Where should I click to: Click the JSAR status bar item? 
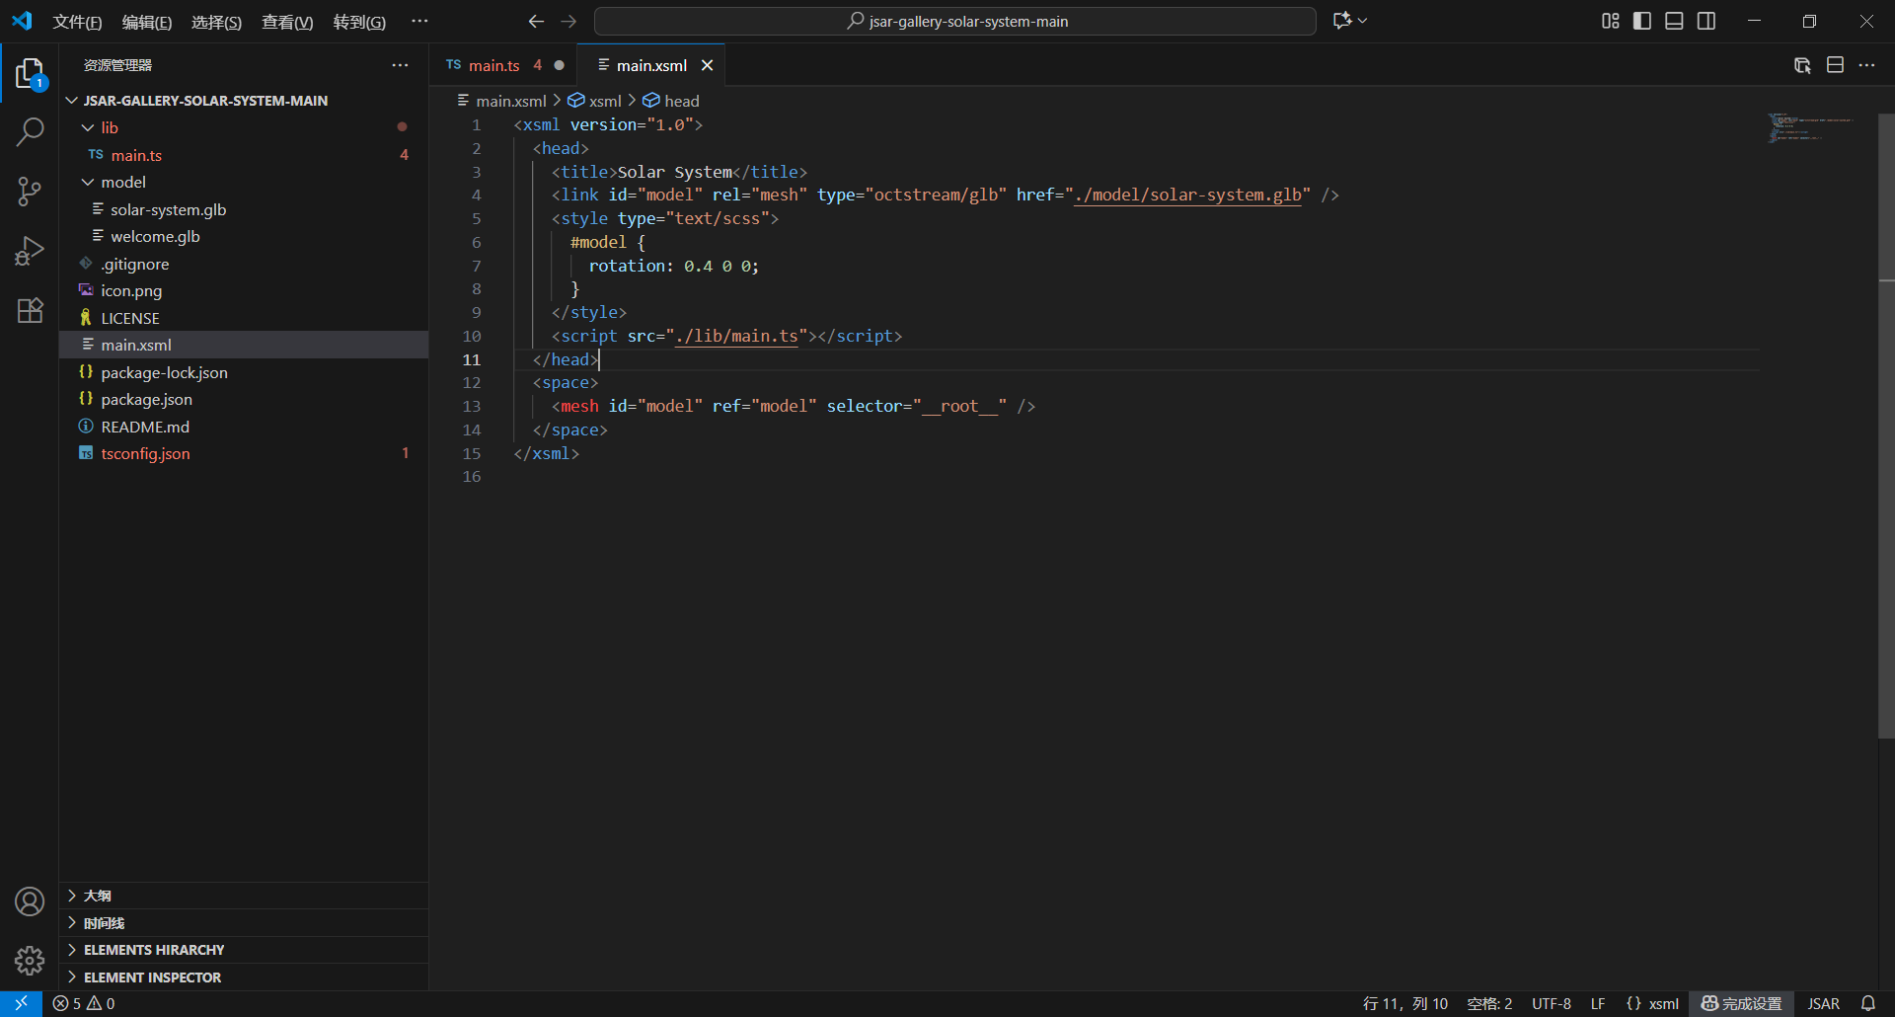[1824, 1003]
